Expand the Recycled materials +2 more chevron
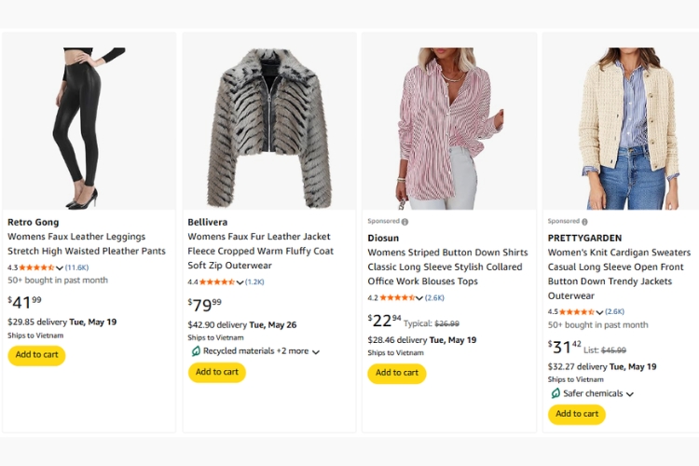The width and height of the screenshot is (699, 466). [316, 352]
